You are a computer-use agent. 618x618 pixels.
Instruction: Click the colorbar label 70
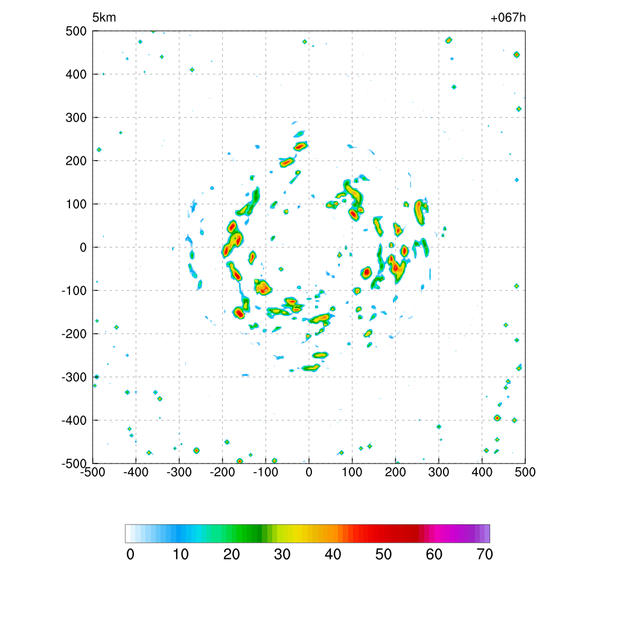click(485, 555)
